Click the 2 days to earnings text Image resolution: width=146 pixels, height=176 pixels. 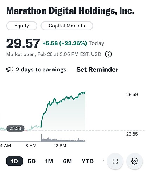coord(41,70)
